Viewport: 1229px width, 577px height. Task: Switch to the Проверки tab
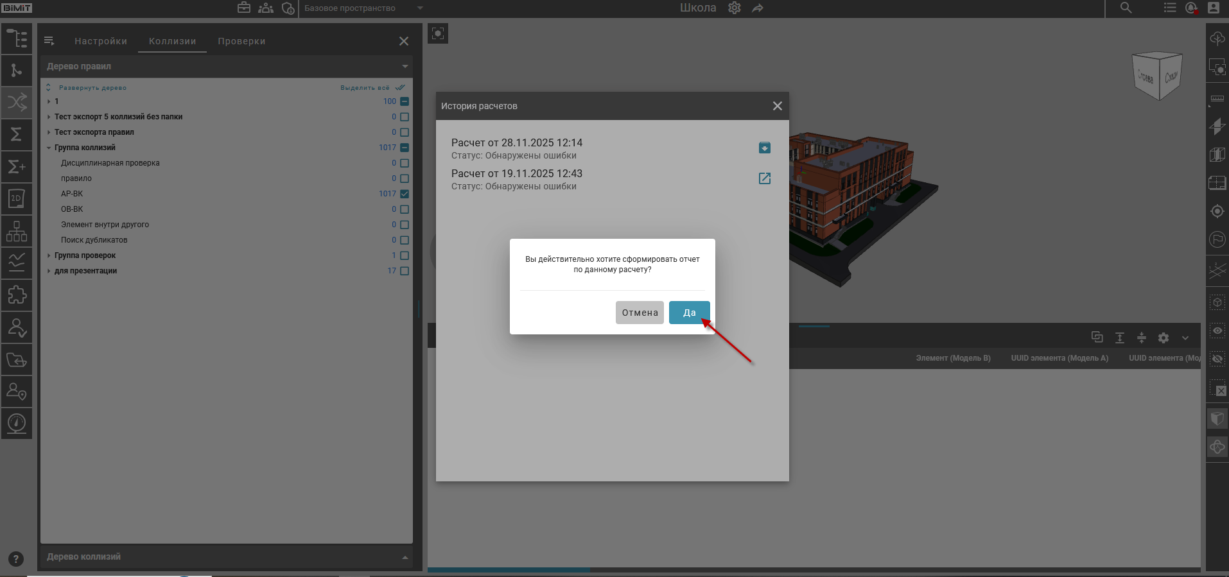coord(241,41)
